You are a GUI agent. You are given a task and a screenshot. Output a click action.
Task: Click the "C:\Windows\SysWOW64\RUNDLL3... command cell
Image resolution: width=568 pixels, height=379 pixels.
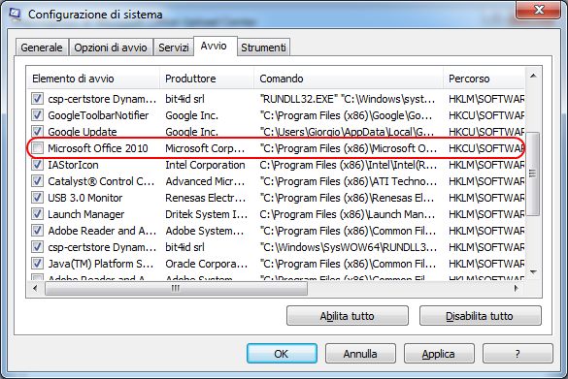point(349,247)
